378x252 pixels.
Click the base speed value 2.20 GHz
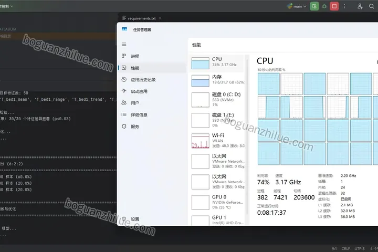[349, 176]
